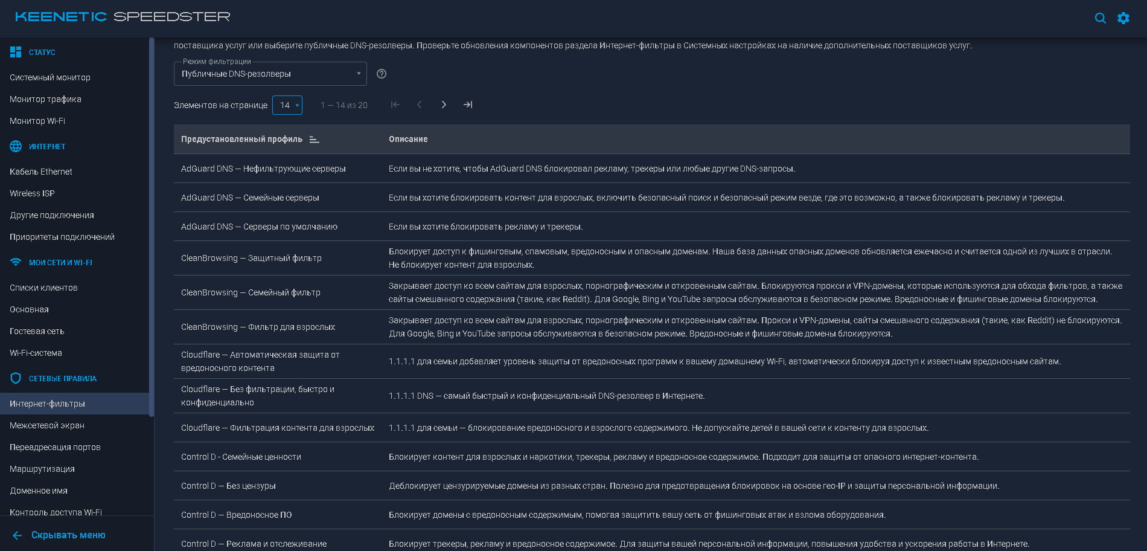The image size is (1147, 551).
Task: Open Другие подключения menu item
Action: pos(52,215)
